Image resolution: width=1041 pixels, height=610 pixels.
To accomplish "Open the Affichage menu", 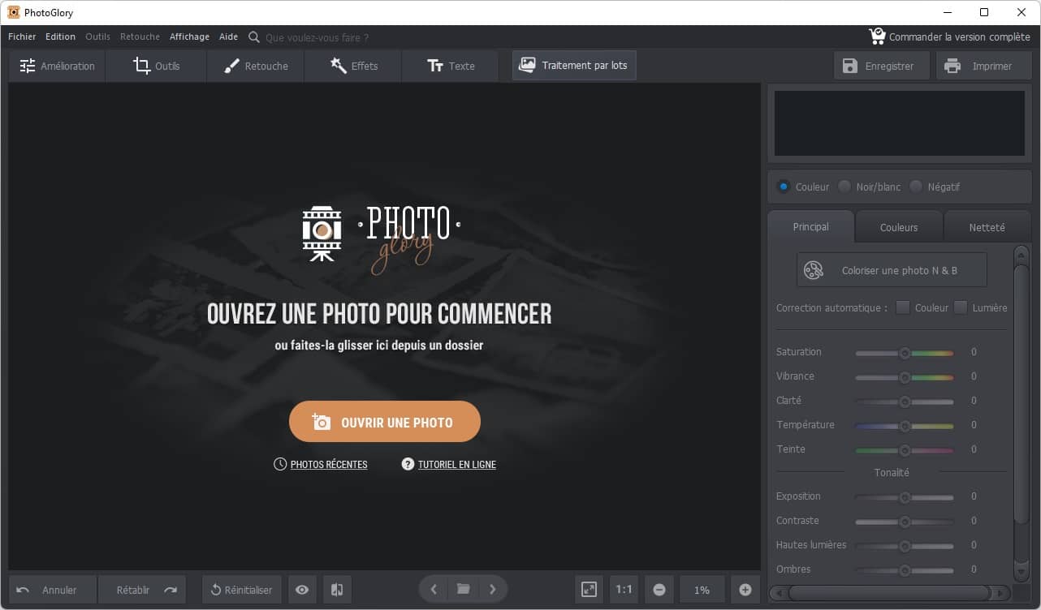I will click(189, 37).
